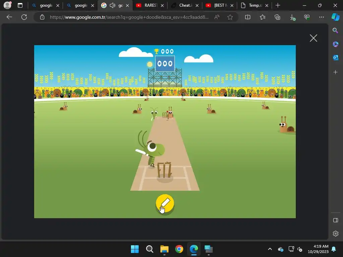343x257 pixels.
Task: Open Google Chrome from taskbar
Action: [x=179, y=249]
